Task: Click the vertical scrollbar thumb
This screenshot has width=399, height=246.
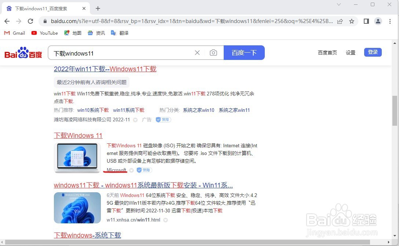Action: [395, 111]
